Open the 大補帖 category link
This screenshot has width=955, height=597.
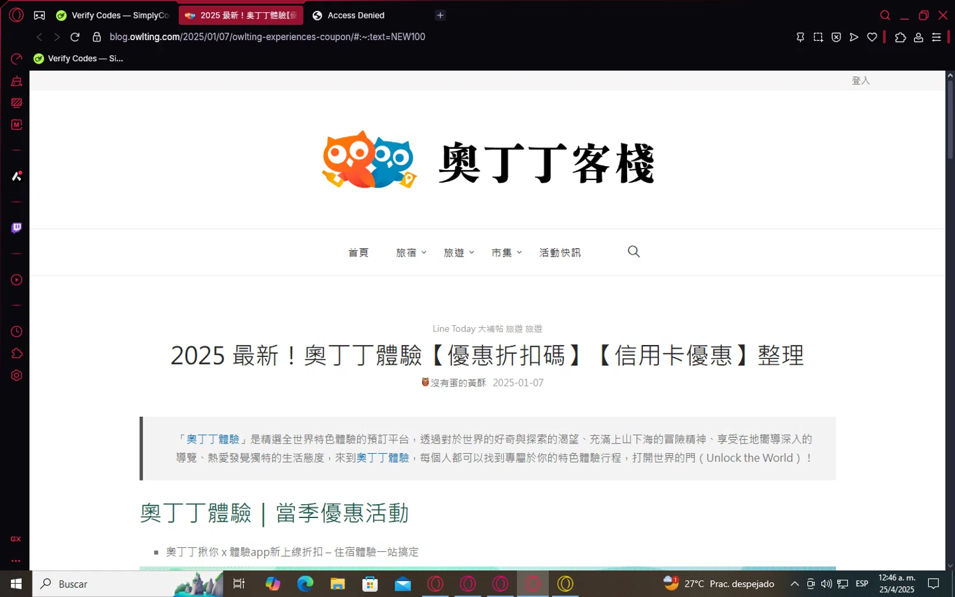[490, 328]
